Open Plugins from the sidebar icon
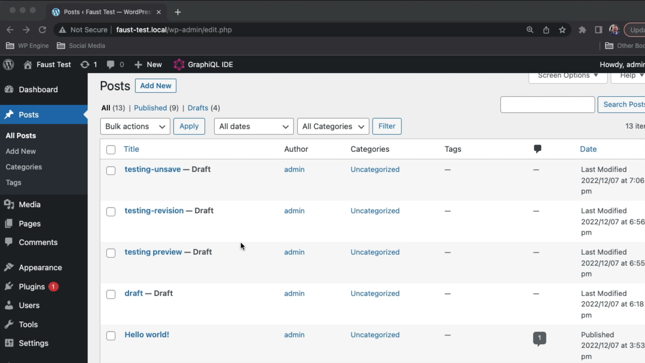The height and width of the screenshot is (363, 645). [x=9, y=286]
